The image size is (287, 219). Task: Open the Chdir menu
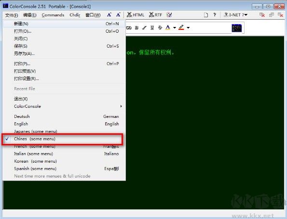tap(75, 15)
